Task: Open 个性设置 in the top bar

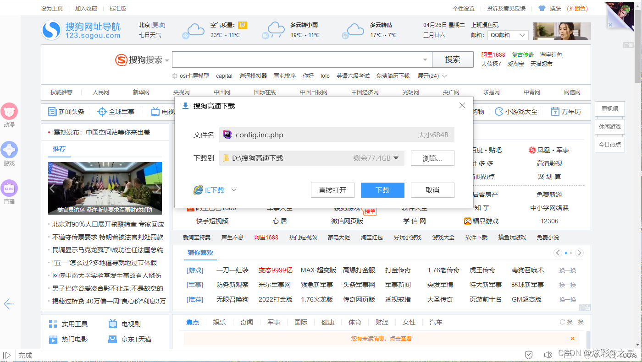Action: 464,8
